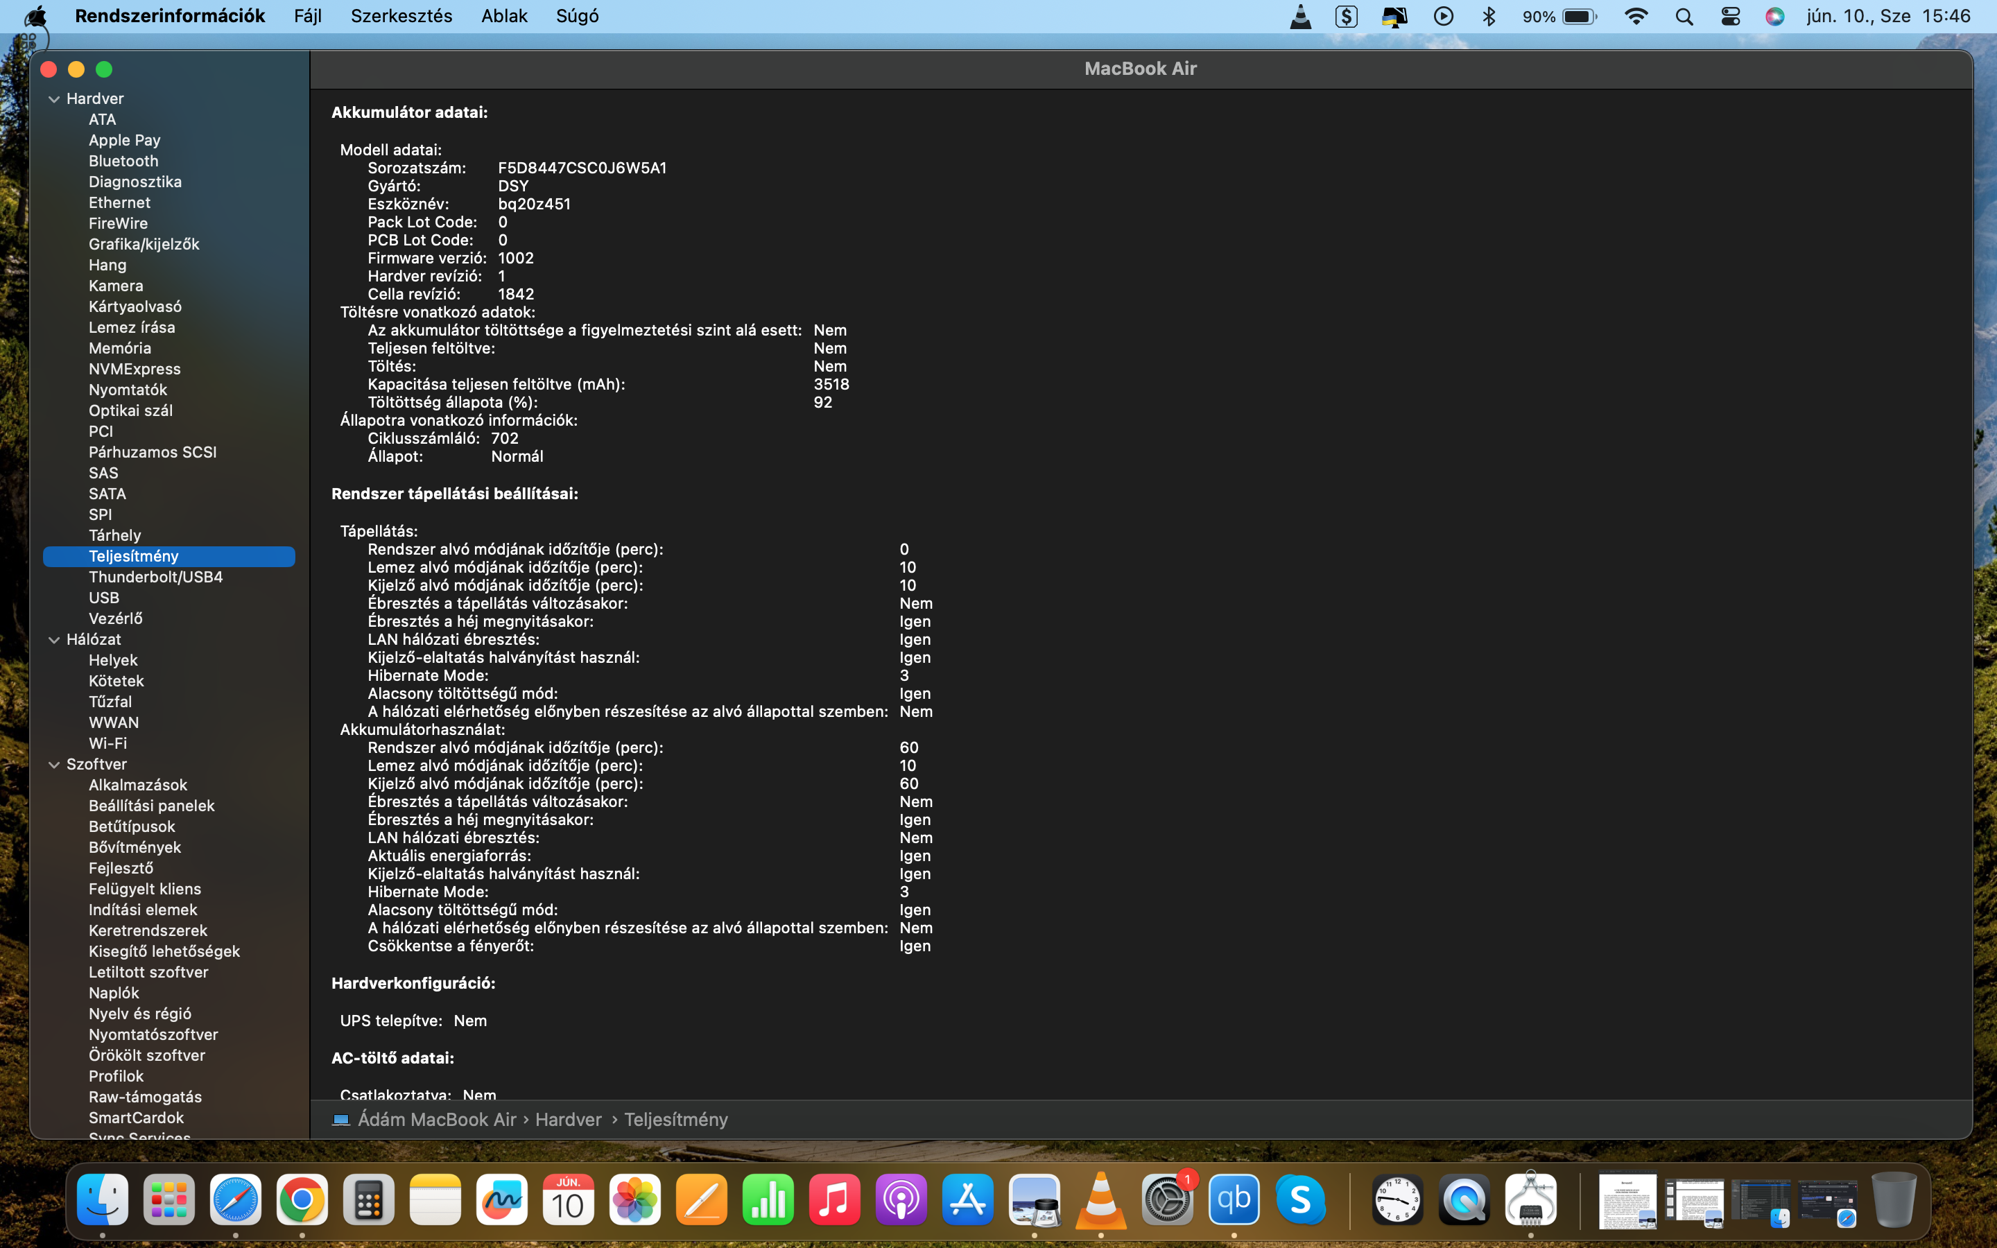Open Bluetooth menu in the menu bar

[x=1489, y=17]
